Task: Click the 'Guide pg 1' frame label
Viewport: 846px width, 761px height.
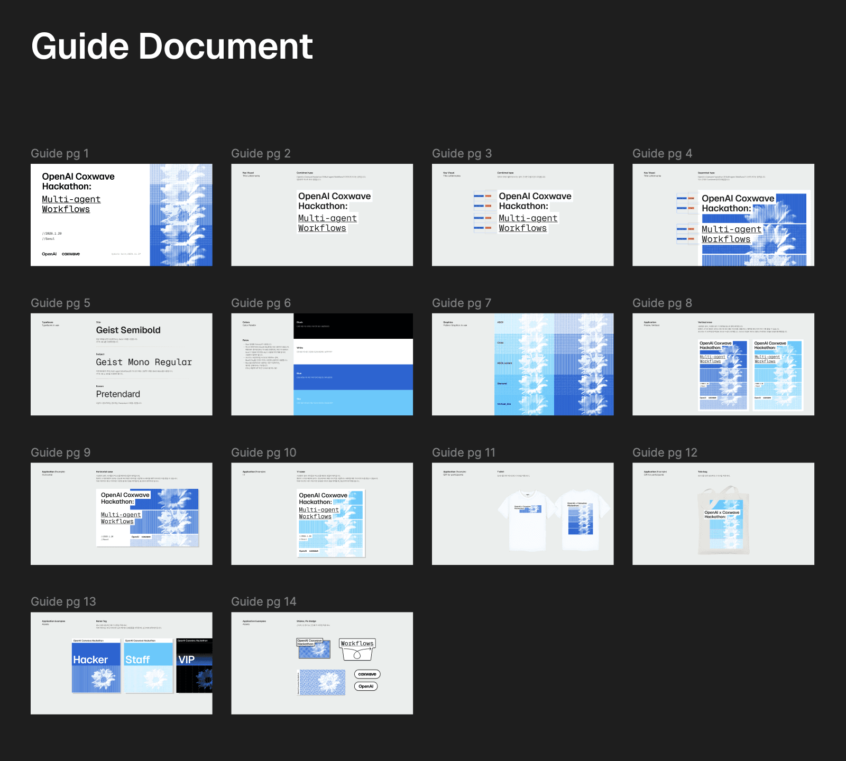Action: tap(60, 153)
